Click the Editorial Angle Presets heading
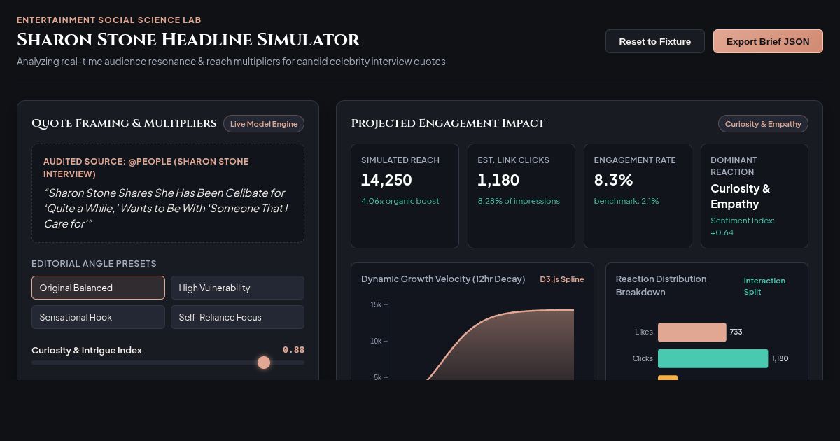 click(94, 264)
